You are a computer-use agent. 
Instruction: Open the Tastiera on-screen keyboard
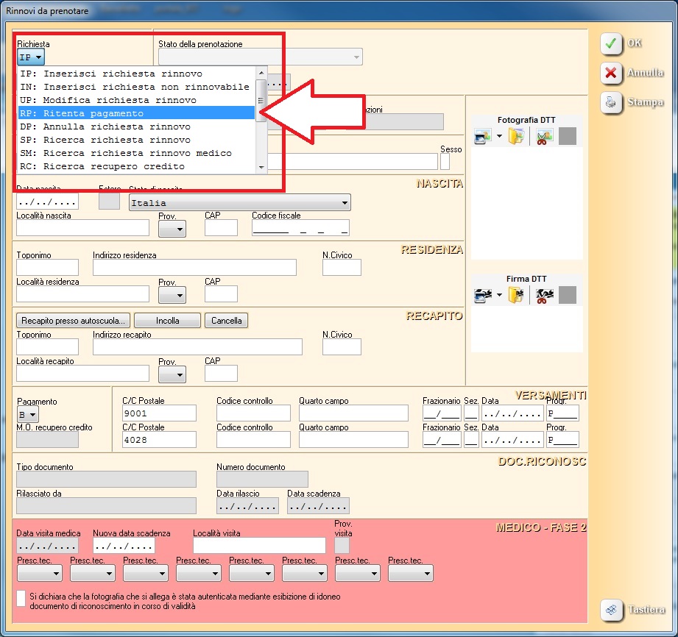611,610
